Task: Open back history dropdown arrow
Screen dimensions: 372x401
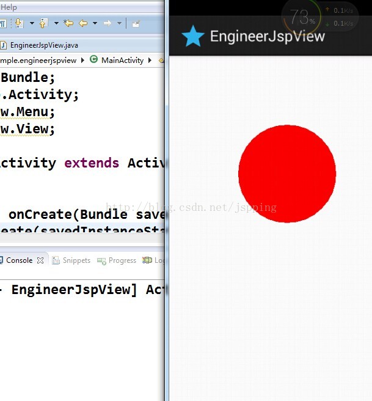Action: (95, 23)
